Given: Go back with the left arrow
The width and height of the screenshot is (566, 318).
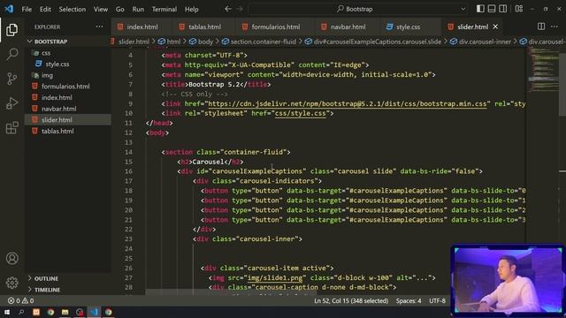Looking at the screenshot, I should point(228,9).
